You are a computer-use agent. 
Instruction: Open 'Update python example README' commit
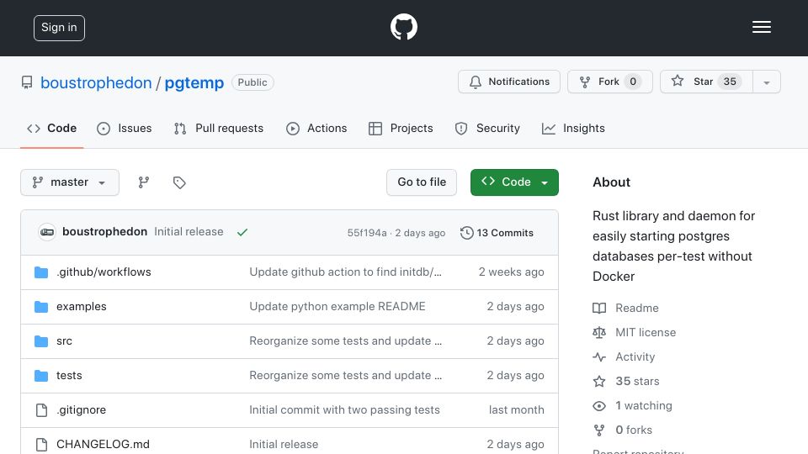point(338,306)
